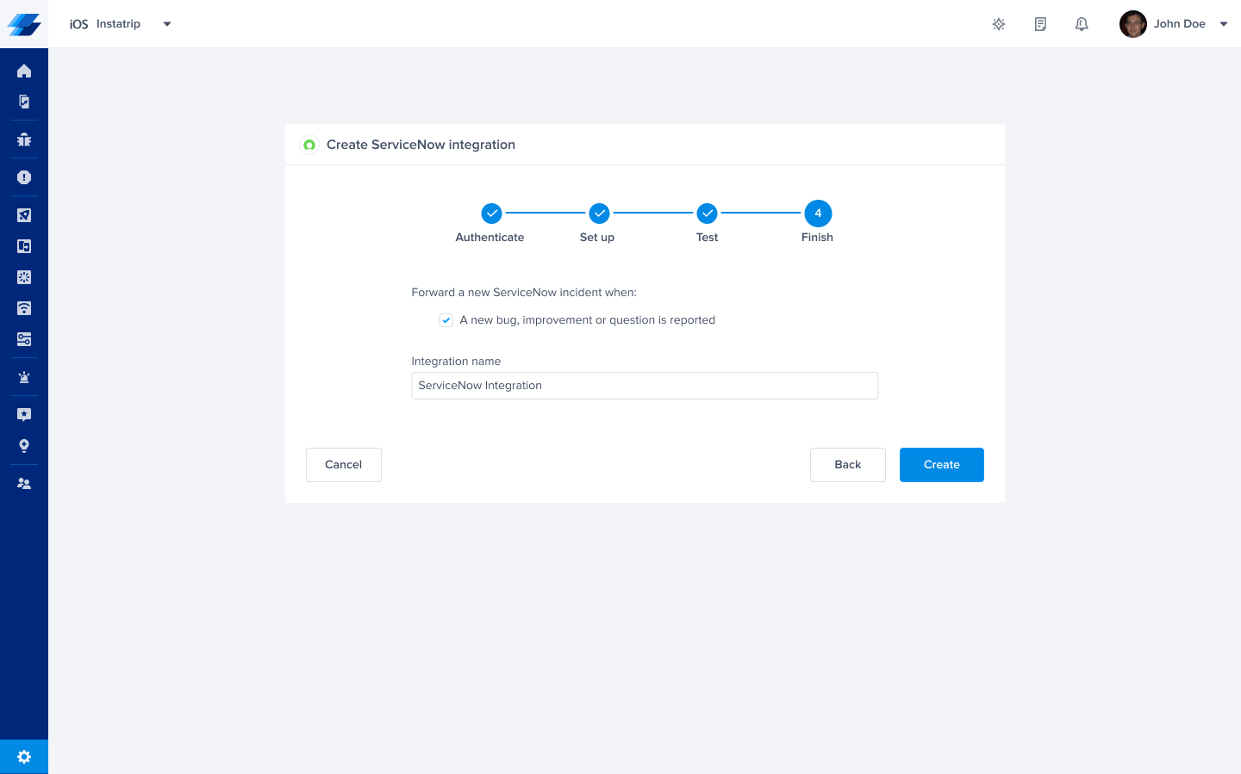Open the settings gear at sidebar bottom
The height and width of the screenshot is (774, 1241).
tap(24, 757)
